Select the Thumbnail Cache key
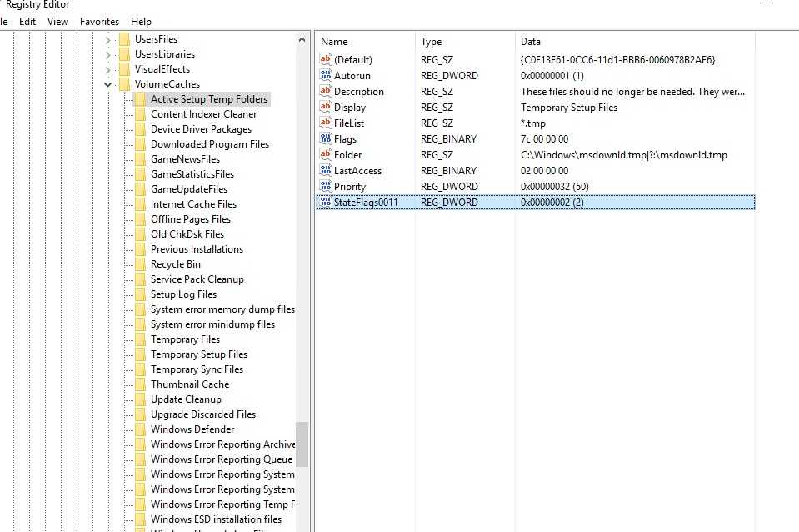This screenshot has height=532, width=799. point(189,384)
